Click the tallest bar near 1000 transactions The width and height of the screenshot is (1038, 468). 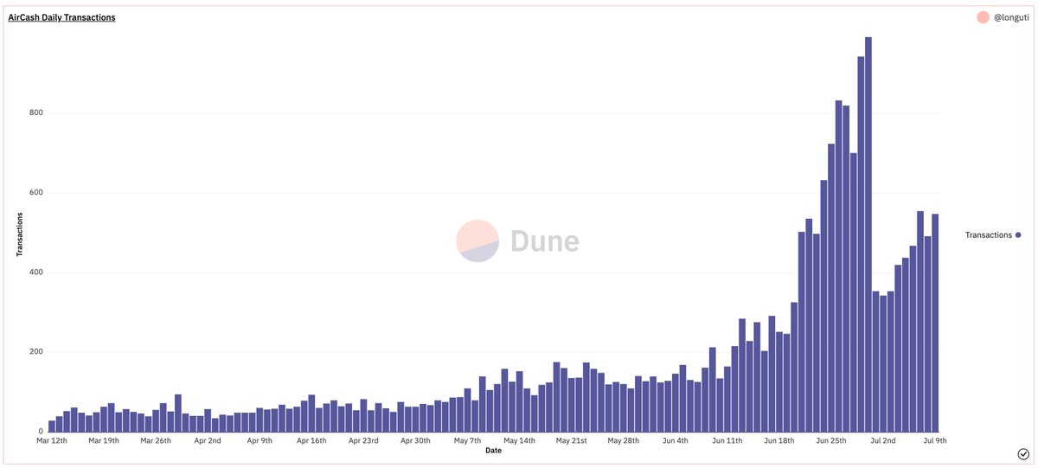pyautogui.click(x=868, y=234)
